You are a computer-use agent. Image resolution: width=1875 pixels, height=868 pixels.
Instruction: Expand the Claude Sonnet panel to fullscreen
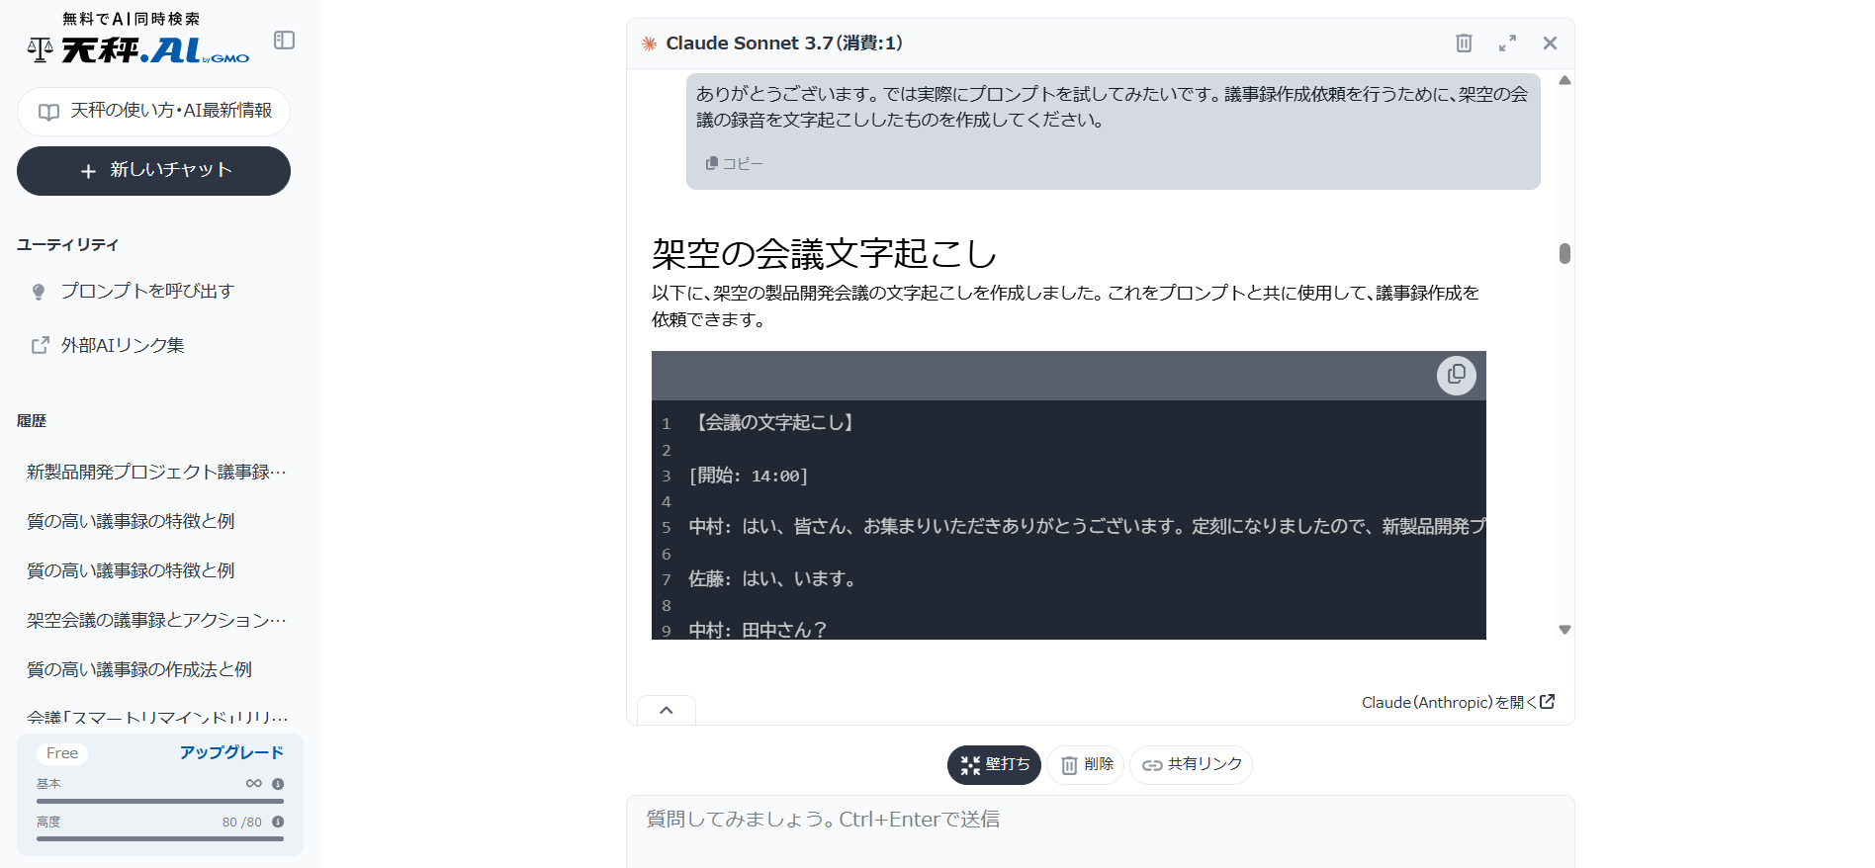[x=1507, y=43]
